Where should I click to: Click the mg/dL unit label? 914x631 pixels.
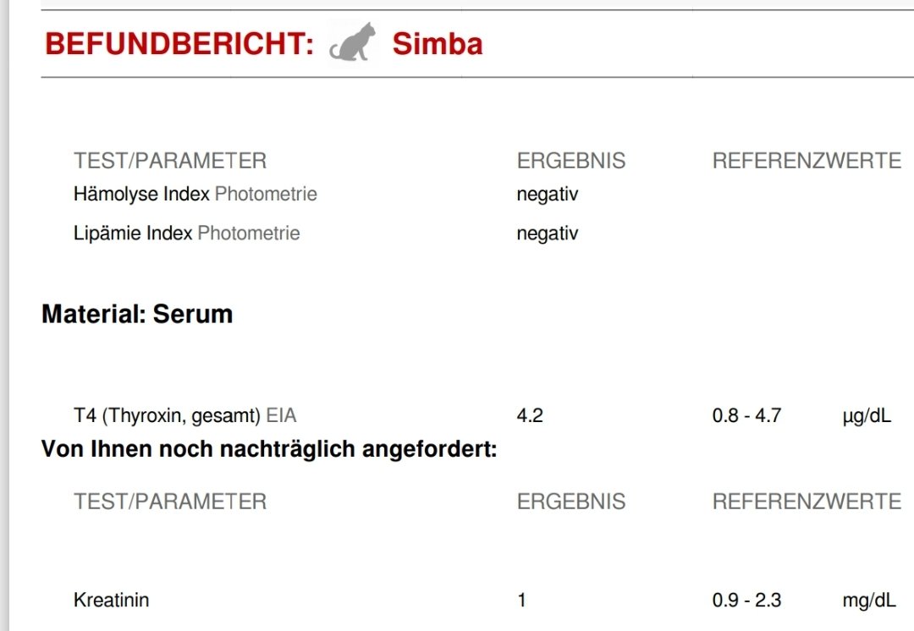click(869, 600)
